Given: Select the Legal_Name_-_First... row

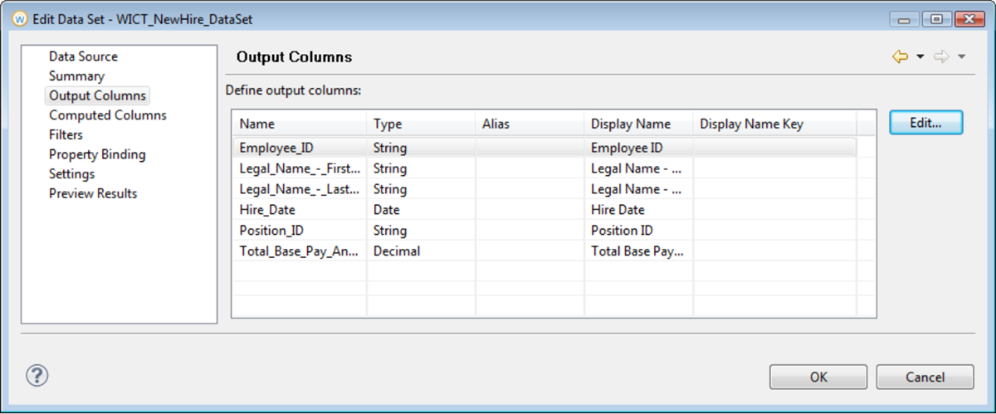Looking at the screenshot, I should [x=544, y=168].
